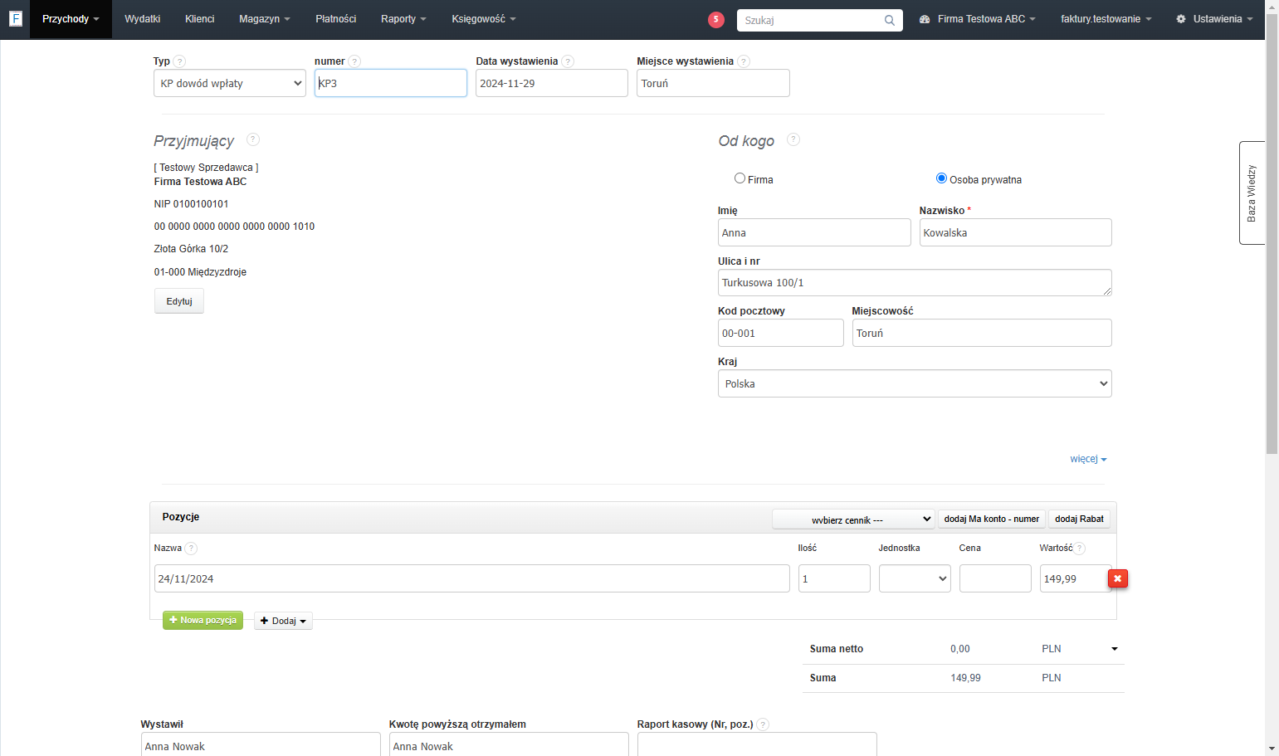Click the green Nowa pozycja button

pyautogui.click(x=203, y=621)
